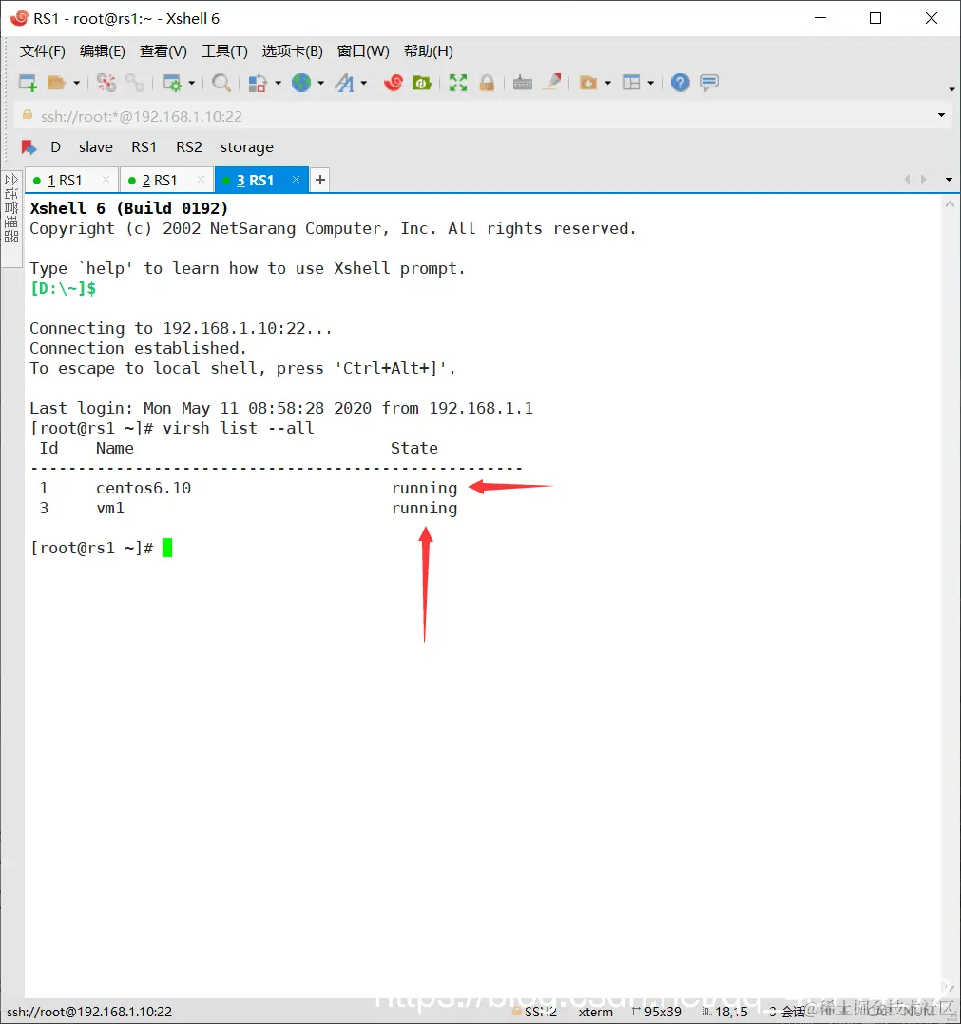Screen dimensions: 961x1024
Task: Click the globe encoding icon
Action: (x=301, y=83)
